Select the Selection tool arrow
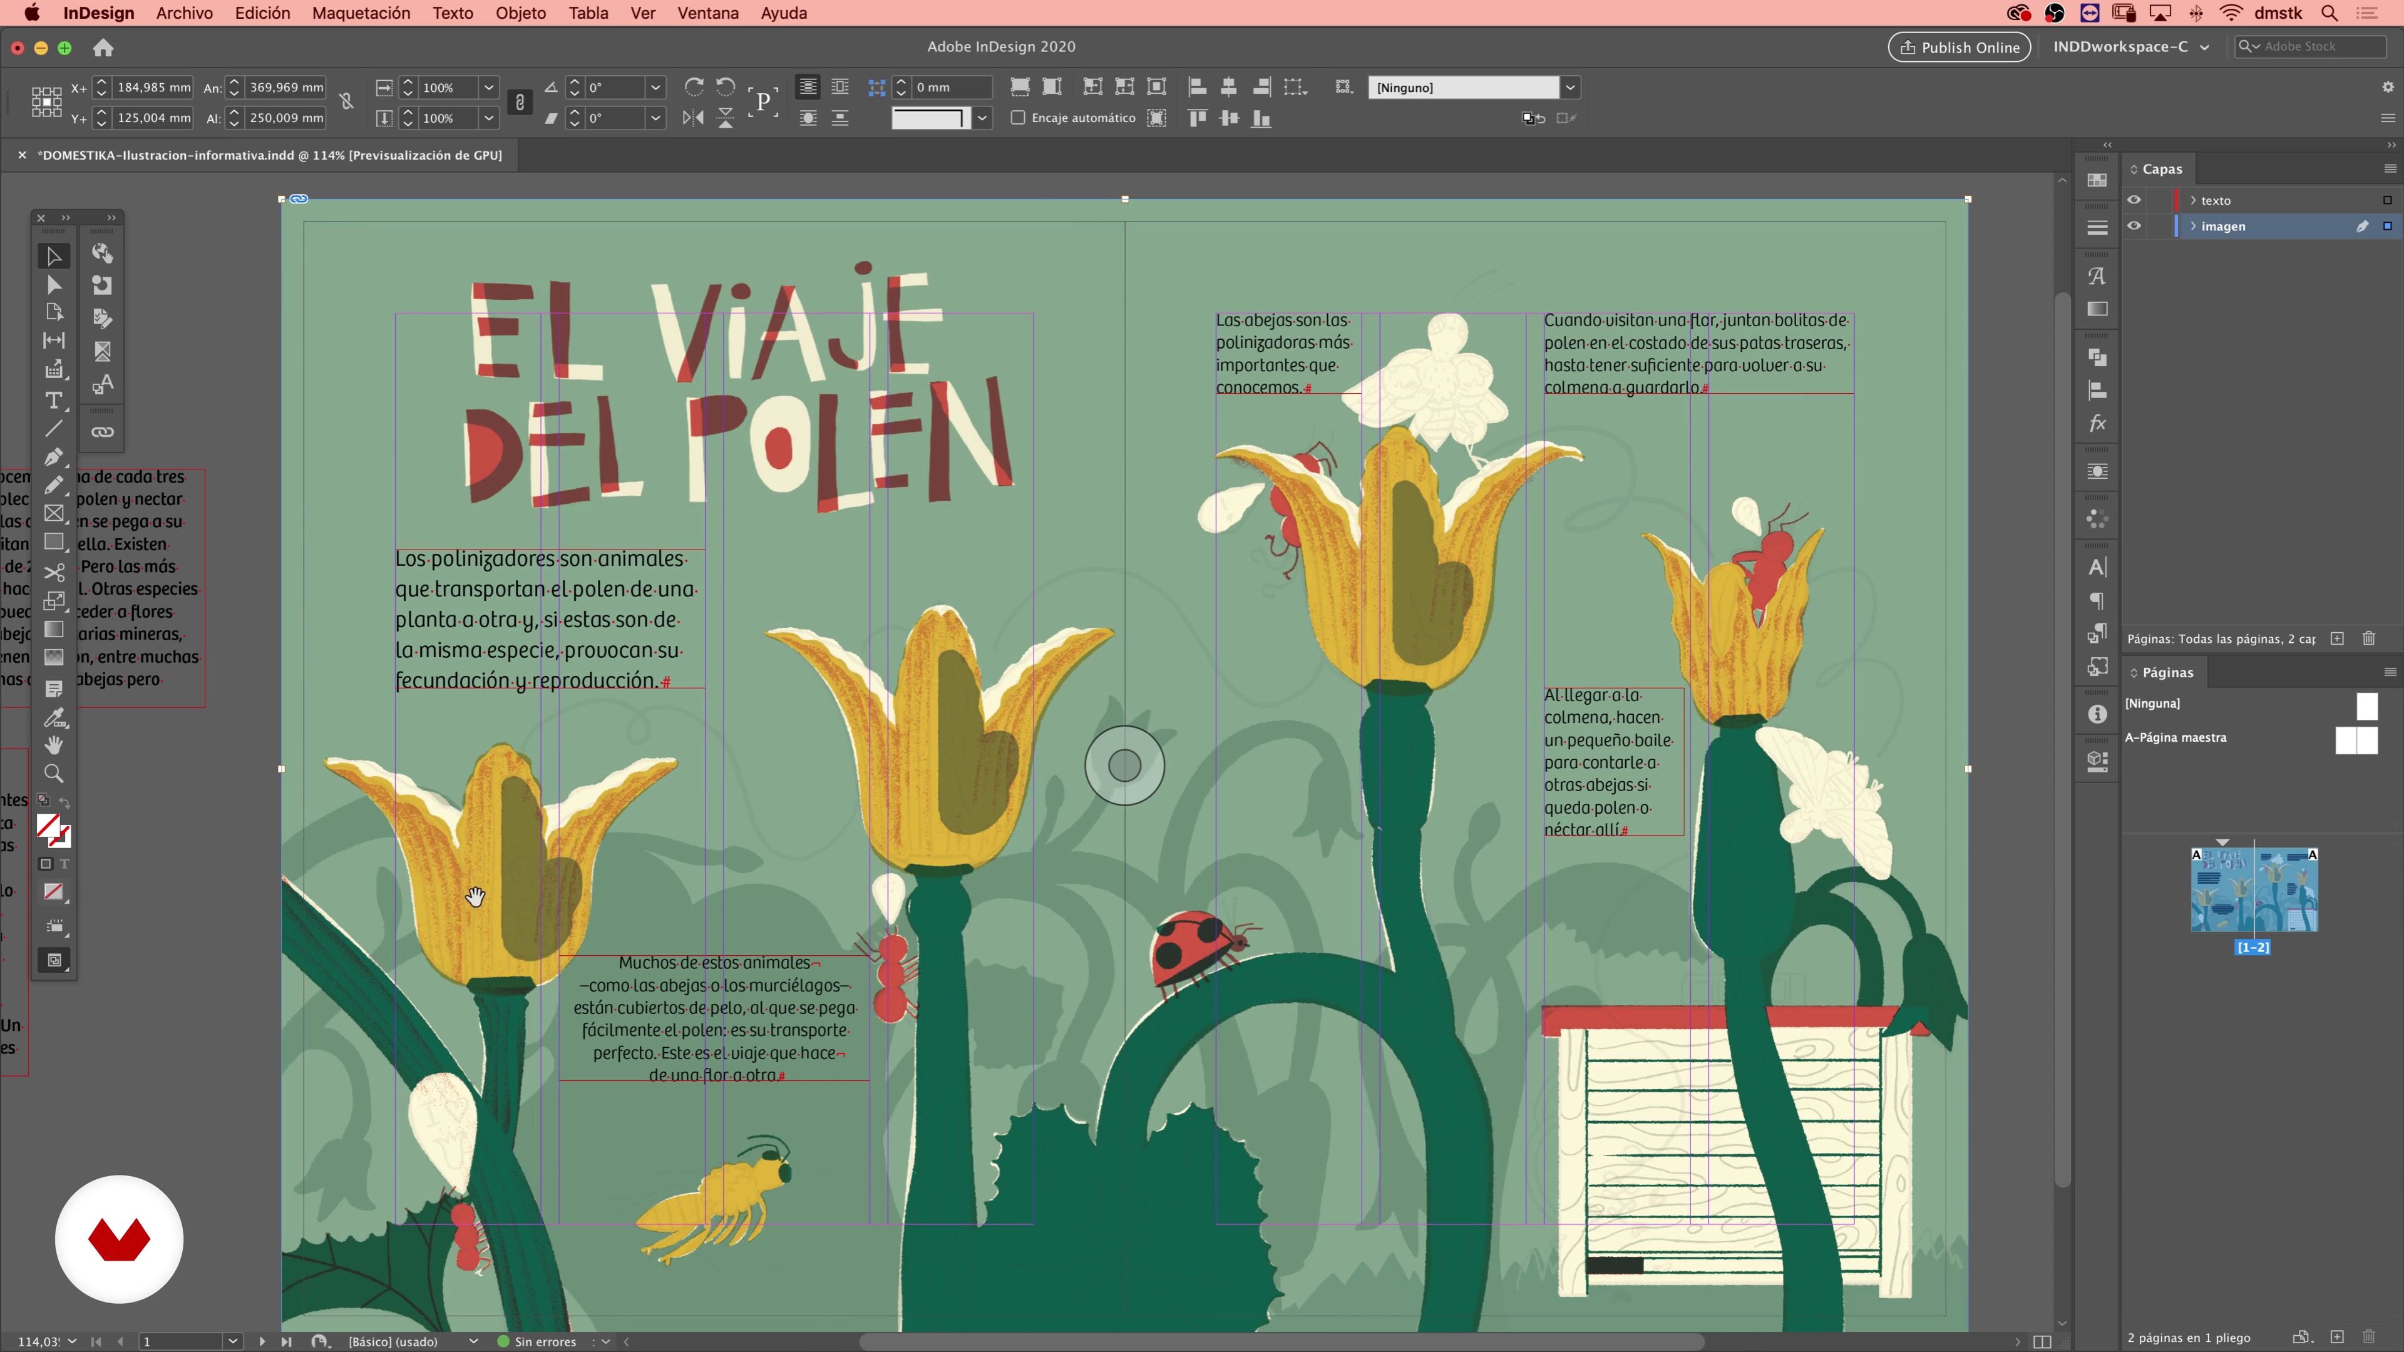Image resolution: width=2404 pixels, height=1352 pixels. click(53, 255)
